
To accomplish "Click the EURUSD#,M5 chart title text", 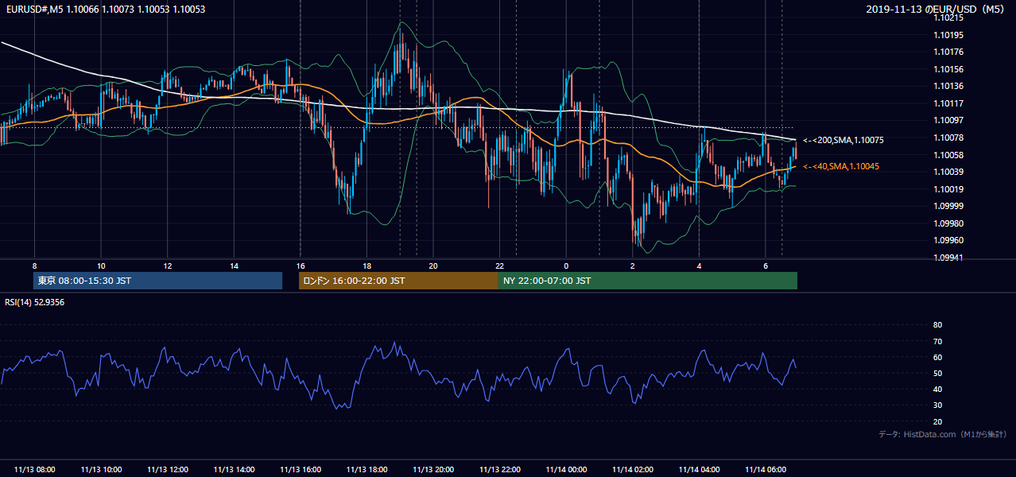I will (104, 10).
